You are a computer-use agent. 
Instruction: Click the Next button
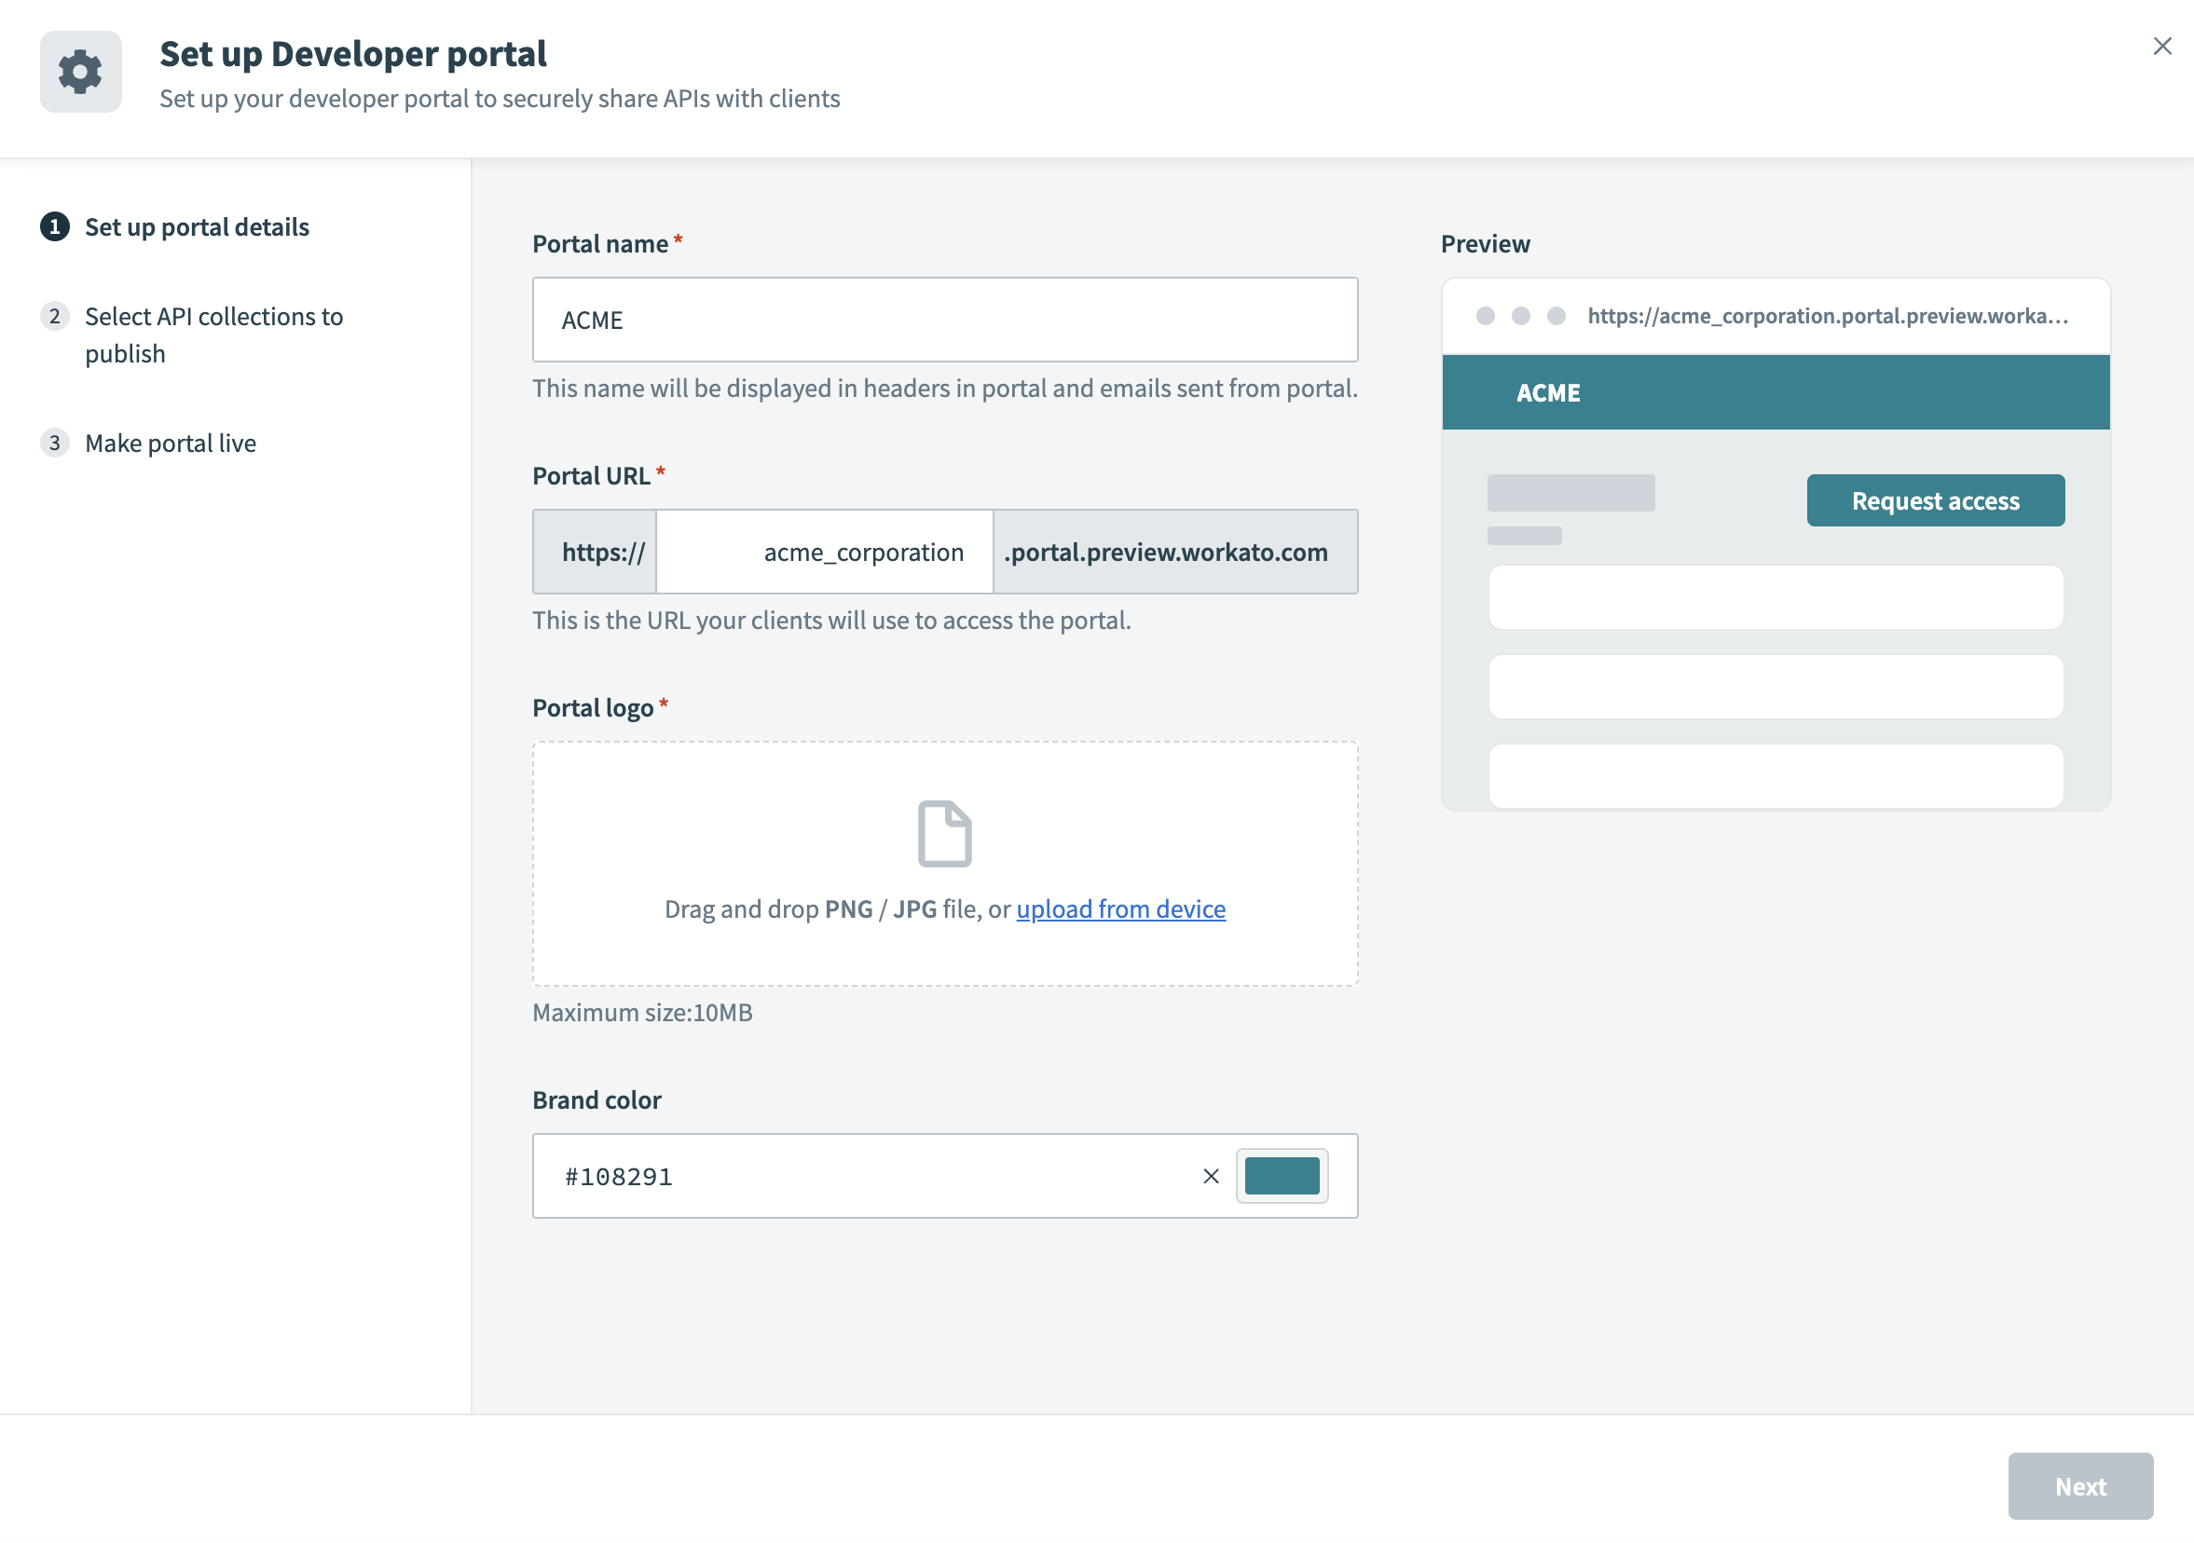pos(2082,1486)
